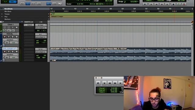
Task: Click Fast Forward in the floating Transport window
Action: click(115, 83)
